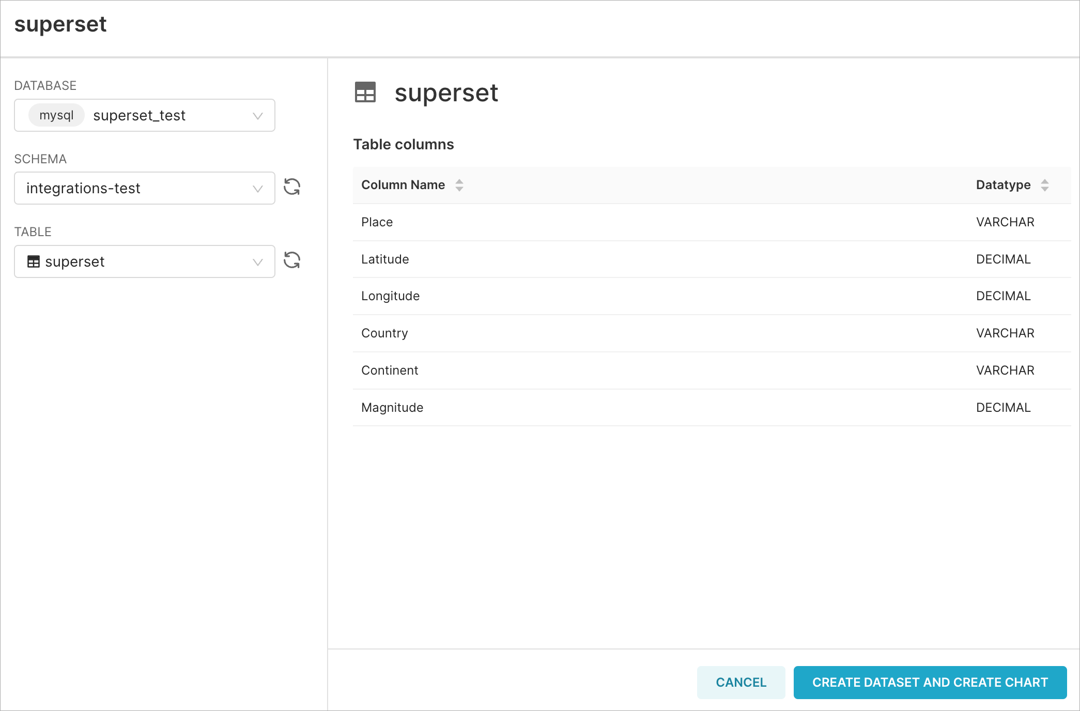Click table icon in TABLE dropdown
Screen dimensions: 1080x711
coord(34,262)
